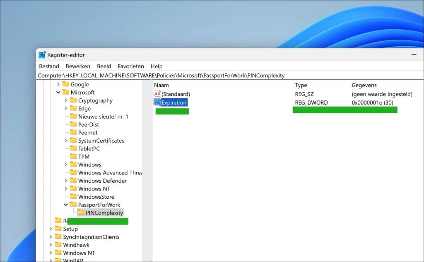
Task: Expand the SystemCertificates key
Action: 66,141
